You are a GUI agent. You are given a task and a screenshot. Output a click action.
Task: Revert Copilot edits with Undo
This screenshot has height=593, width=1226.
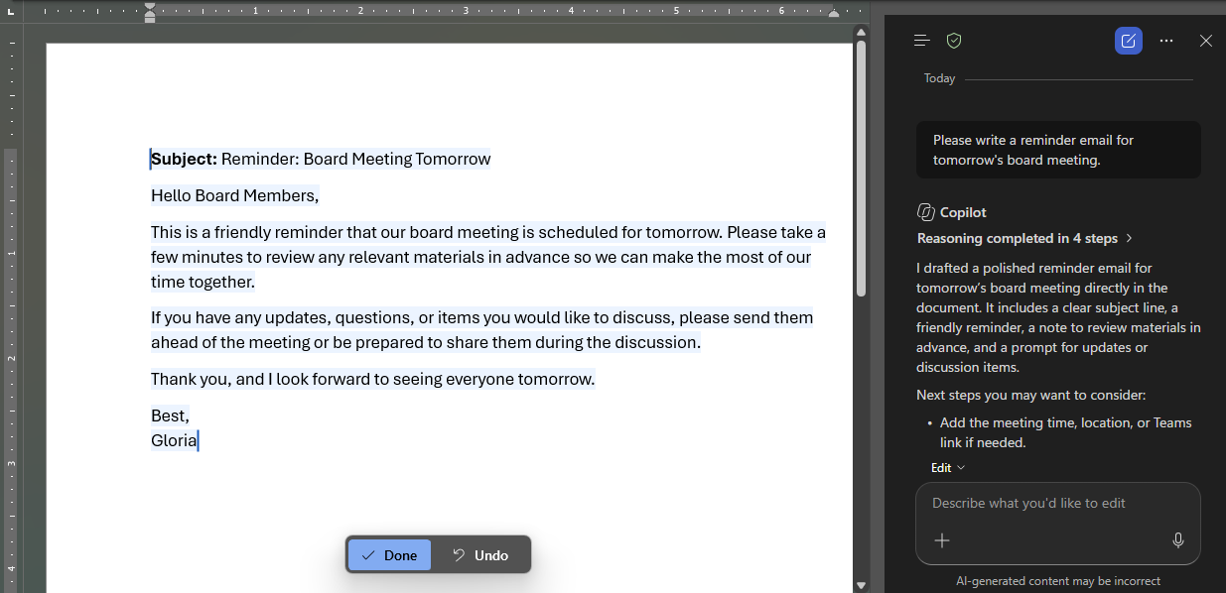480,555
